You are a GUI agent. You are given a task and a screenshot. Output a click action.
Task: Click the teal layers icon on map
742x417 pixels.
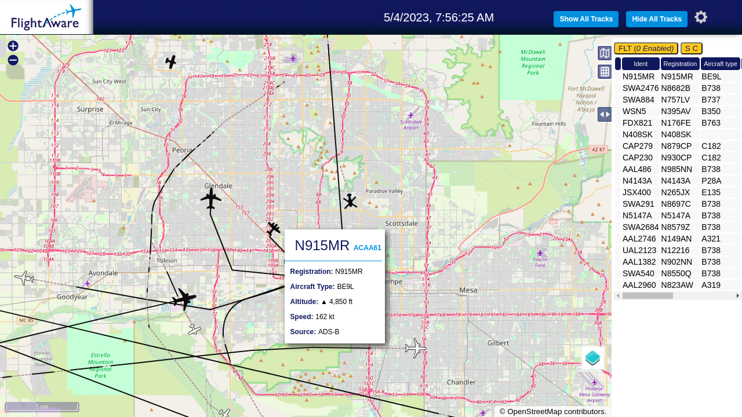click(x=592, y=358)
